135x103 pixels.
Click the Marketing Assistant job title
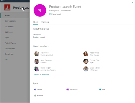coord(47,55)
